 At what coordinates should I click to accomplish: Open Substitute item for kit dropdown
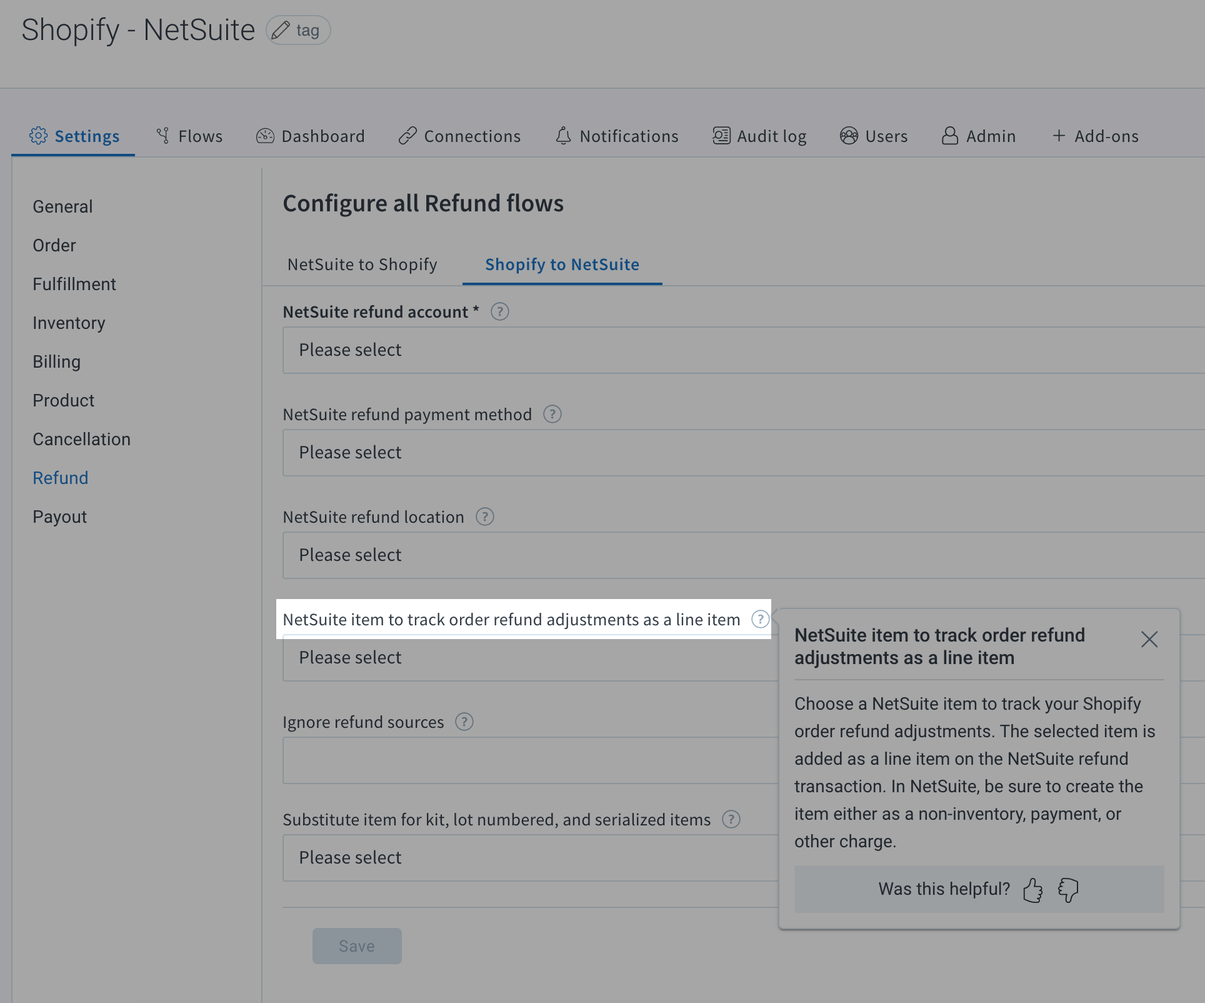pyautogui.click(x=531, y=858)
